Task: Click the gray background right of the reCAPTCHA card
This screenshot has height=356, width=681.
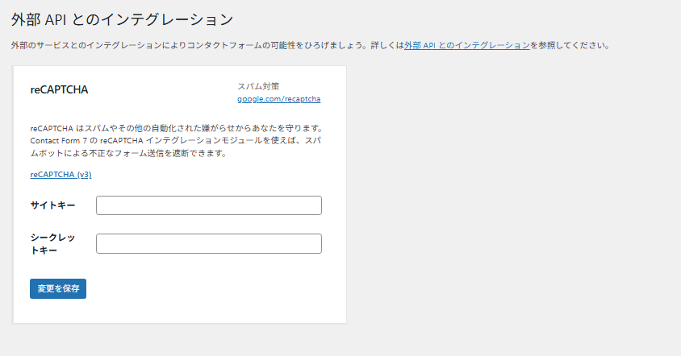Action: coord(508,193)
